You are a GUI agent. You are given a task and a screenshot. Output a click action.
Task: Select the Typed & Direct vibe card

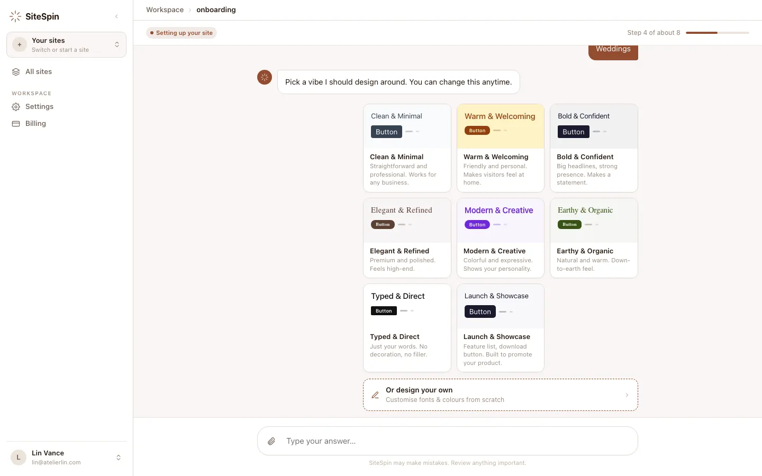[x=407, y=328]
